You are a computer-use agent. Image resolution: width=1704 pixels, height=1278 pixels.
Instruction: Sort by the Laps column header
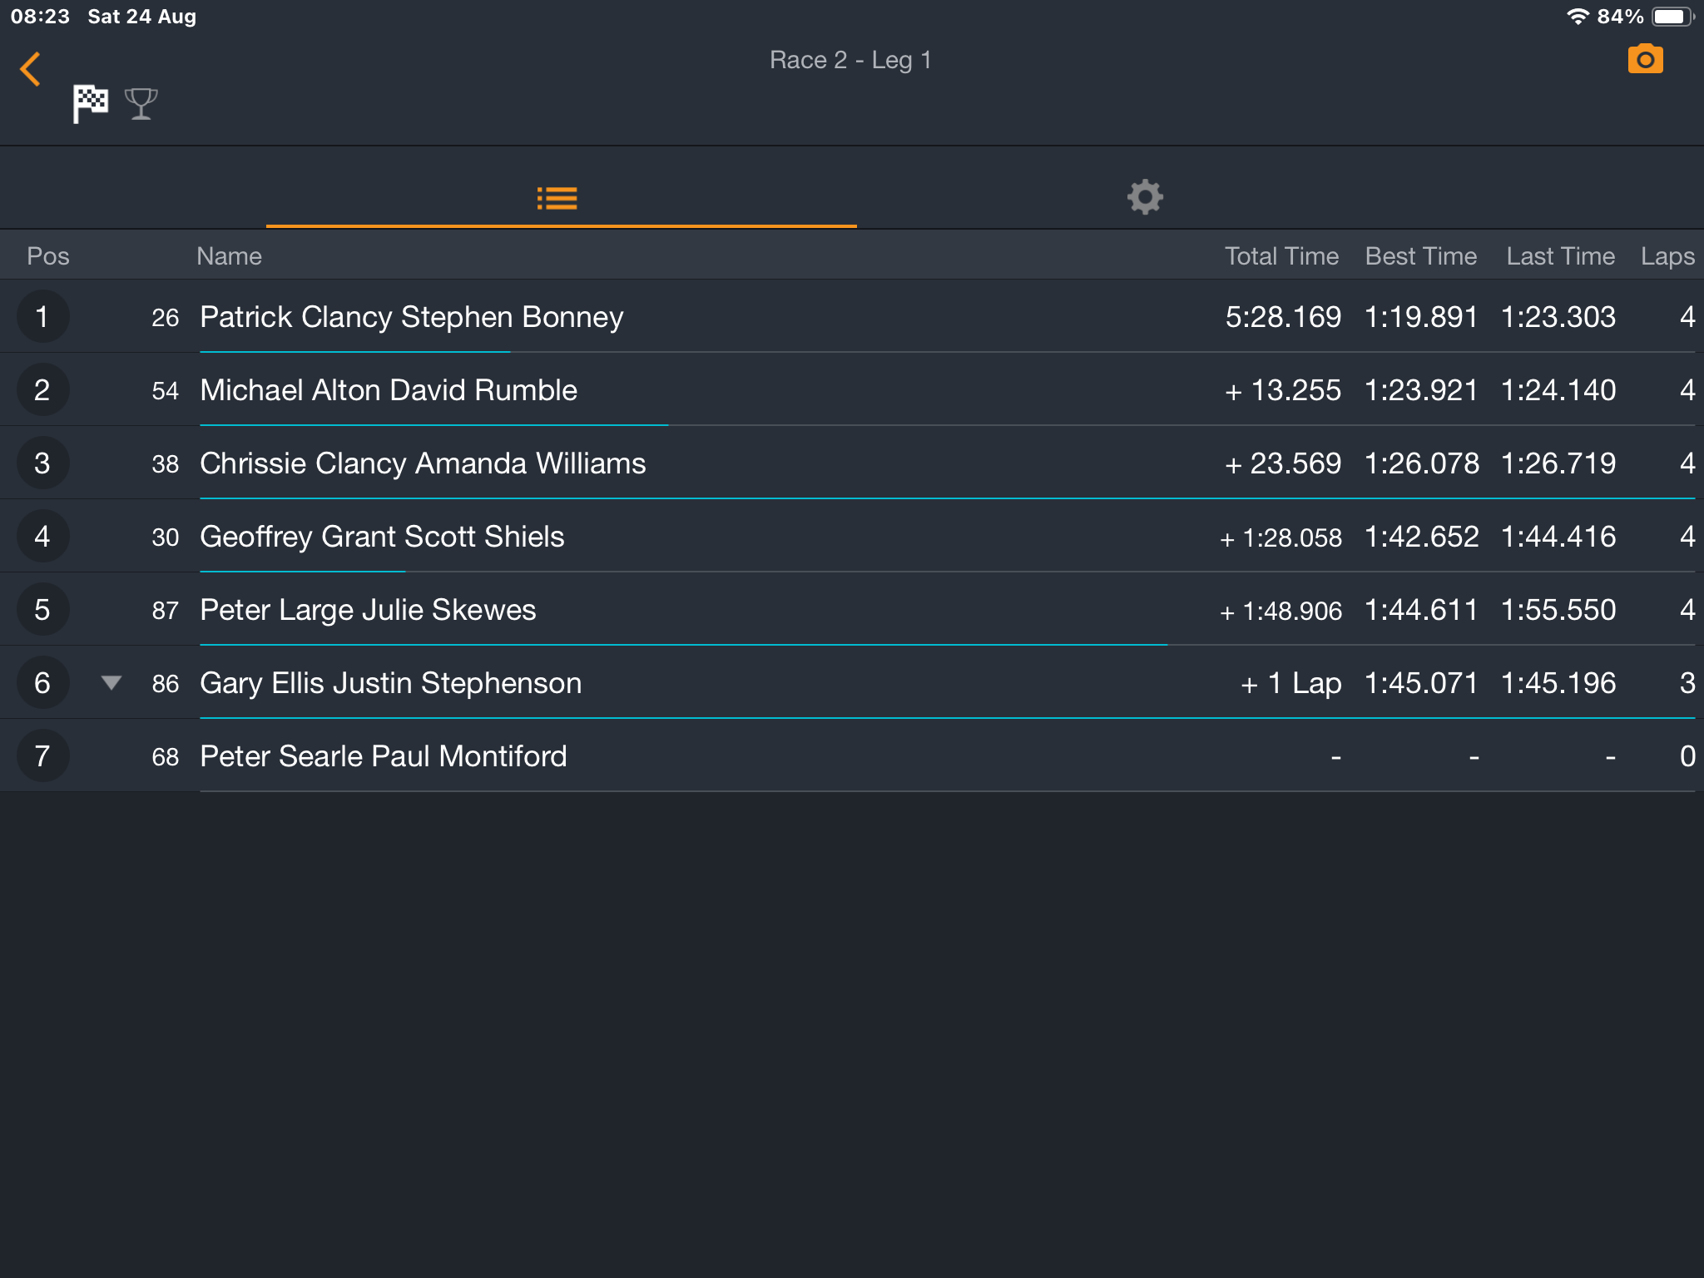1667,256
